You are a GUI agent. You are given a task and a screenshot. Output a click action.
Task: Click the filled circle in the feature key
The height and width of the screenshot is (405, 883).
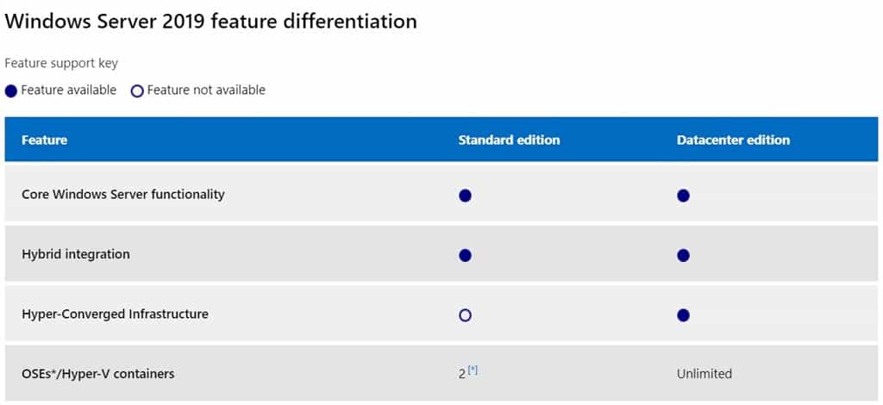tap(11, 90)
